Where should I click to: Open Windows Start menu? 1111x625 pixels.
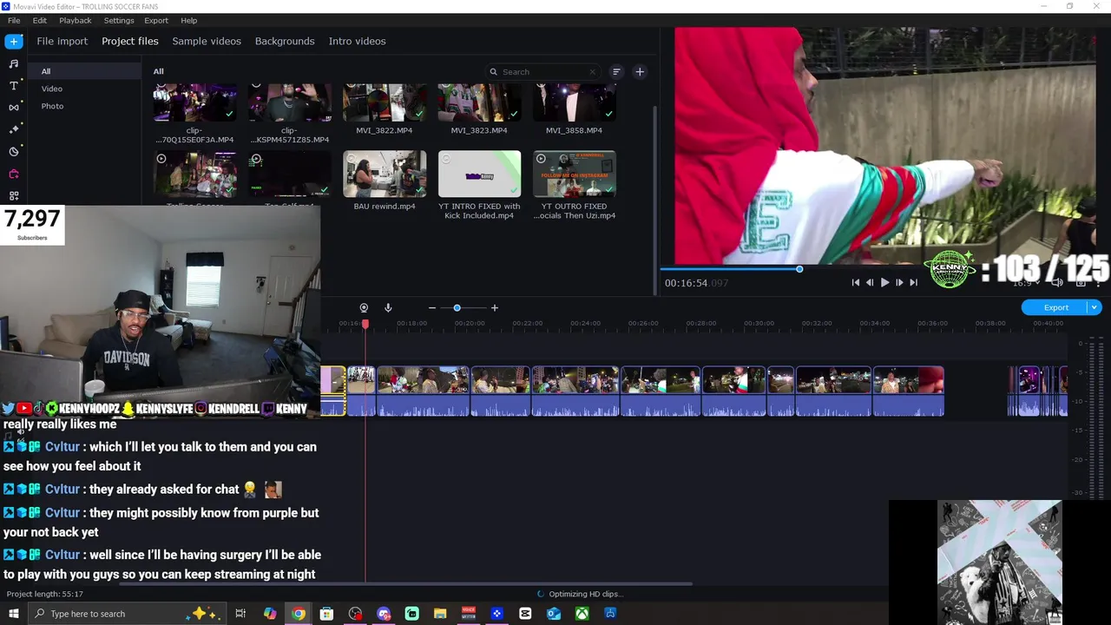click(x=13, y=614)
